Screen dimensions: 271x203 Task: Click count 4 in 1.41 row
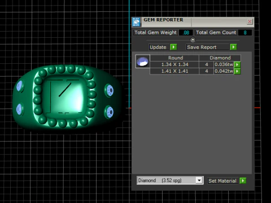[207, 71]
